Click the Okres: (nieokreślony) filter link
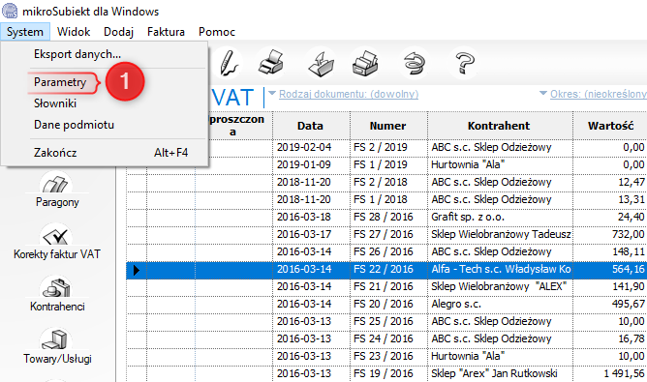 tap(599, 94)
